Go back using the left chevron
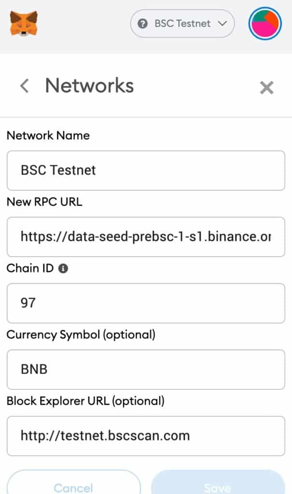The height and width of the screenshot is (494, 292). pos(24,85)
